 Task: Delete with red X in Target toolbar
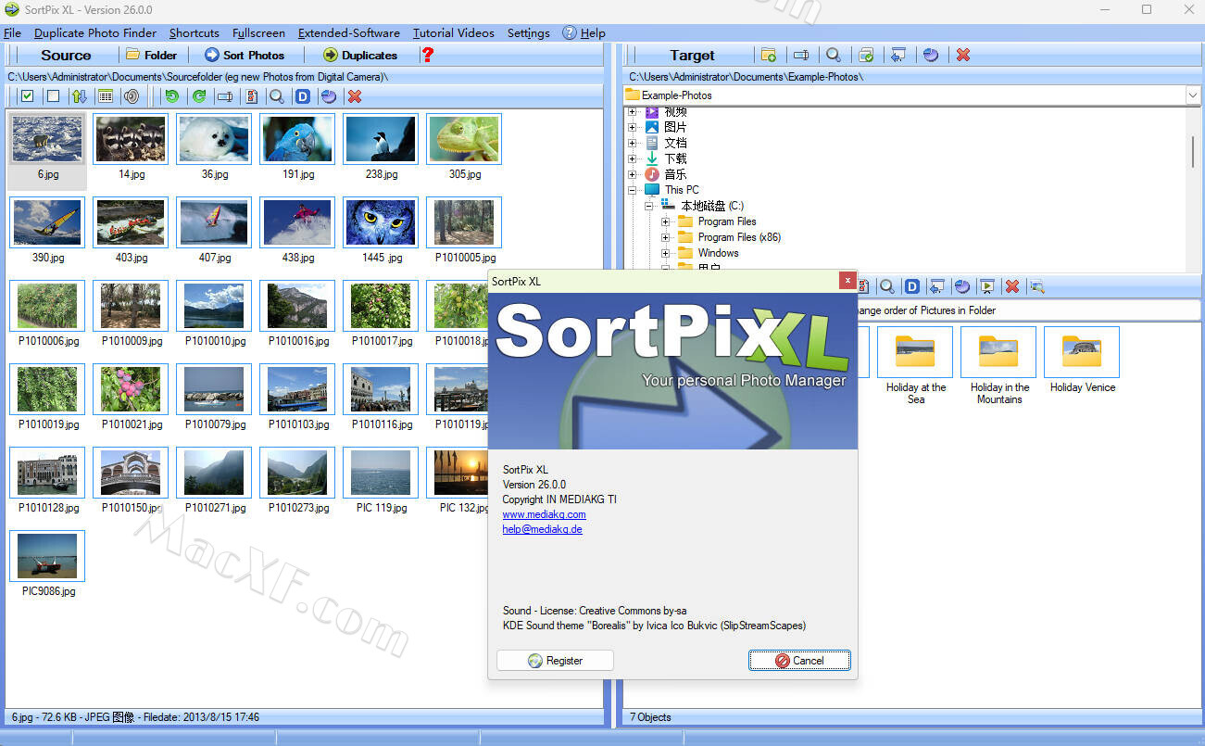pos(963,55)
